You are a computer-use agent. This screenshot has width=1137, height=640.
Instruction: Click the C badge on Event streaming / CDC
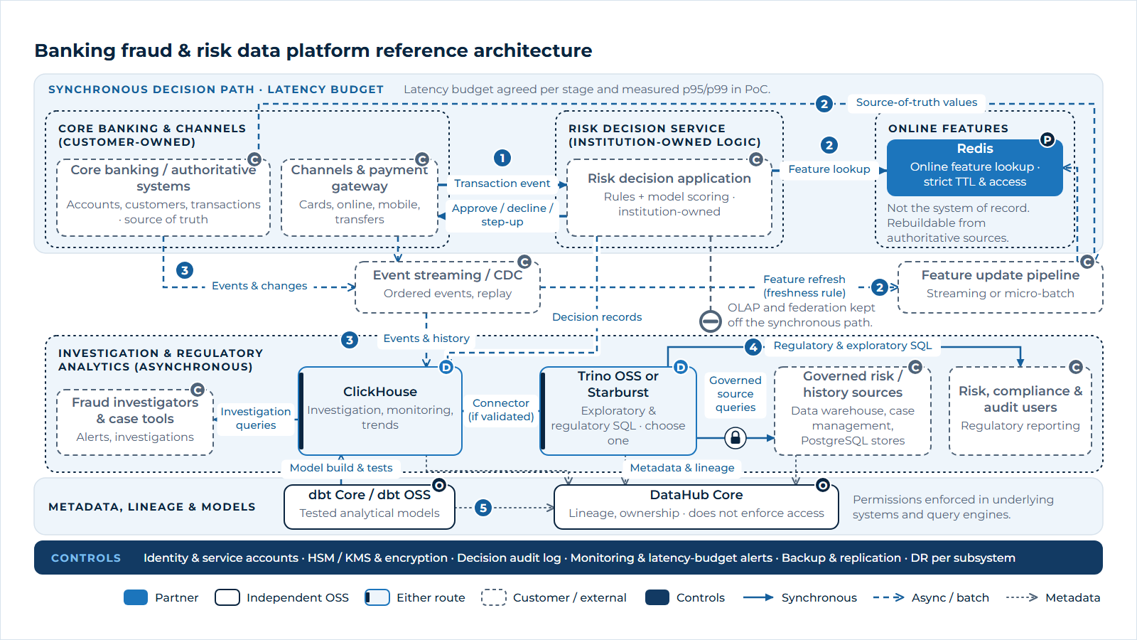524,262
